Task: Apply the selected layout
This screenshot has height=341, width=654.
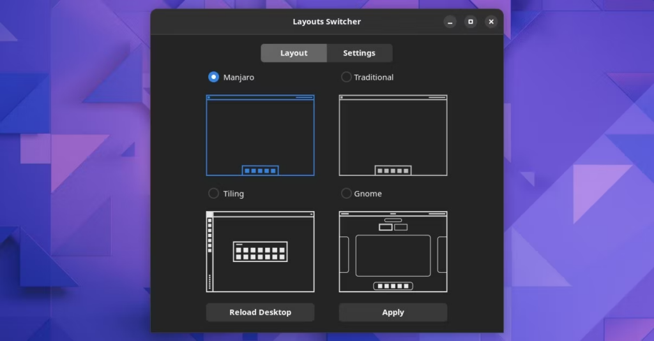Action: click(x=393, y=312)
